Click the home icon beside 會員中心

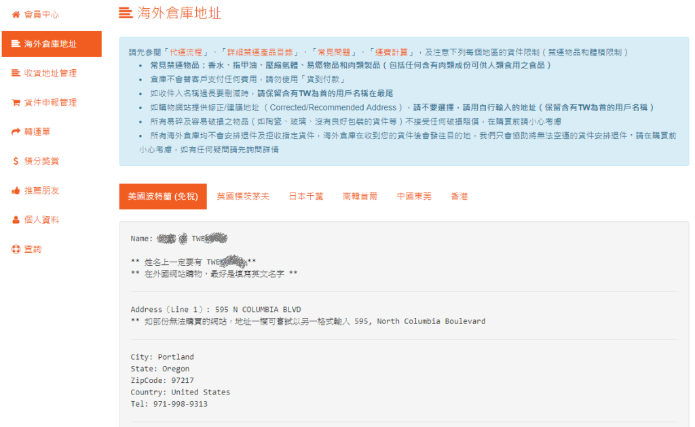16,14
